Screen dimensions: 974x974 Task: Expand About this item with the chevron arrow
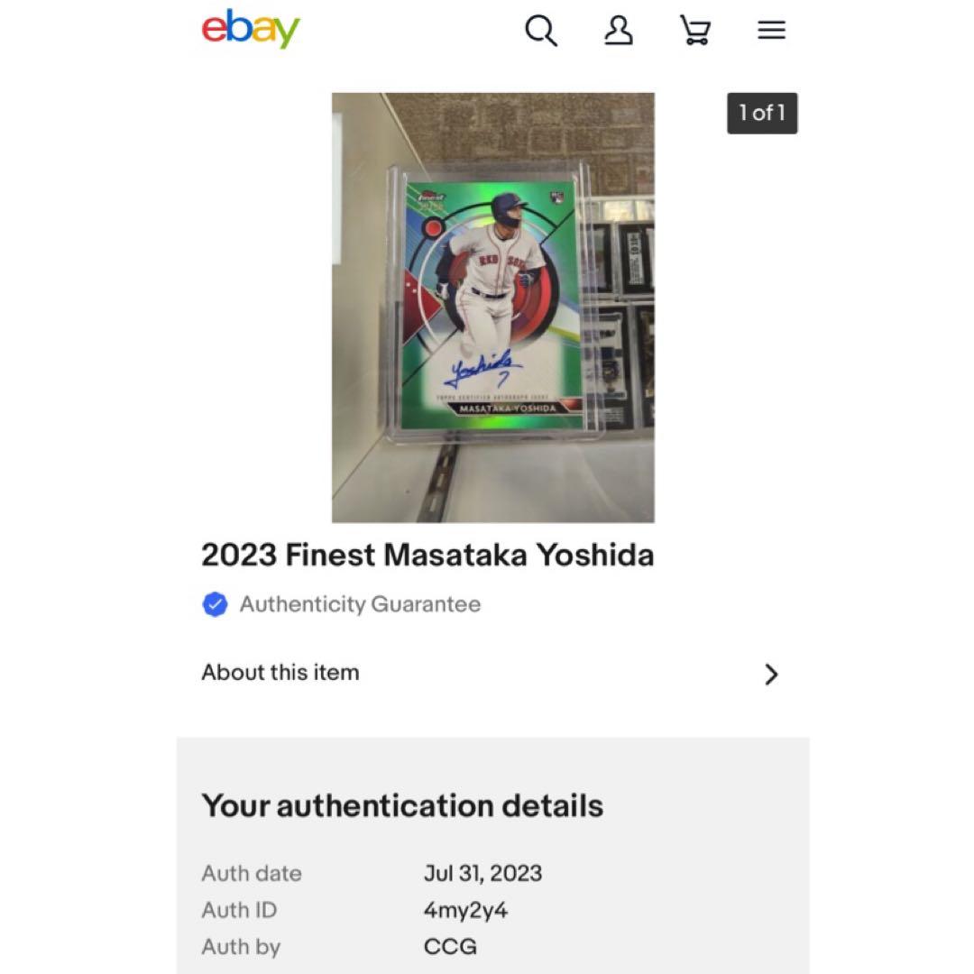click(x=772, y=674)
